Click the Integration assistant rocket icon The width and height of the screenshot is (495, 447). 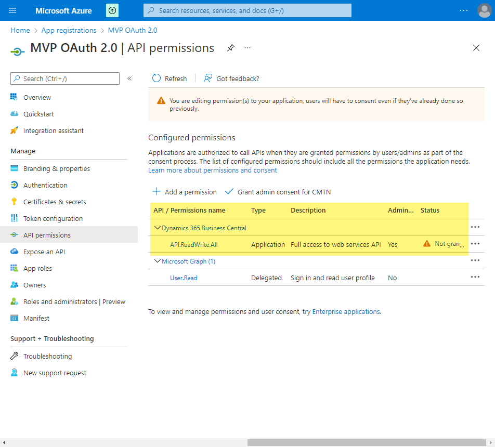coord(14,130)
